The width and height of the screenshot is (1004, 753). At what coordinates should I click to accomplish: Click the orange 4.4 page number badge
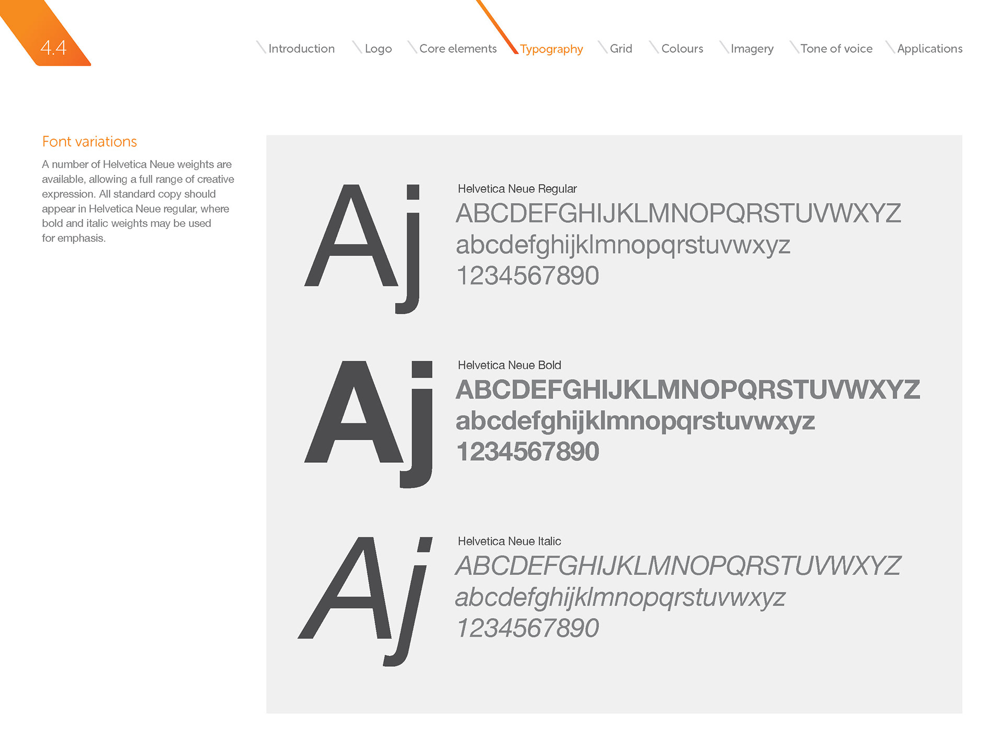click(53, 48)
